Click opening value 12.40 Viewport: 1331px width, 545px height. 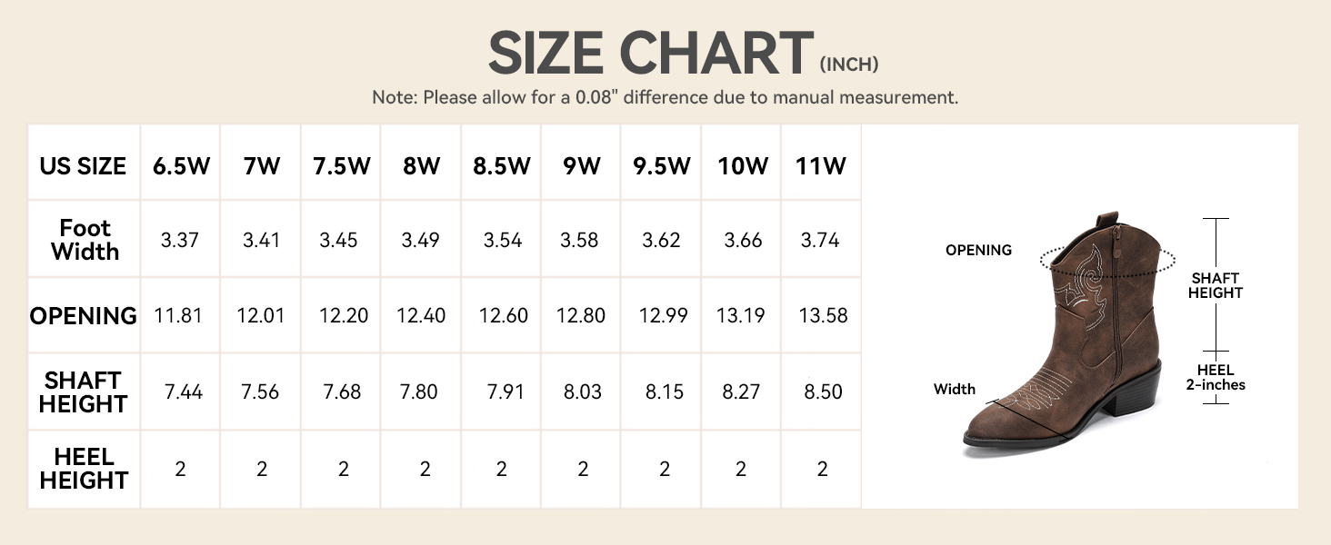(x=421, y=316)
